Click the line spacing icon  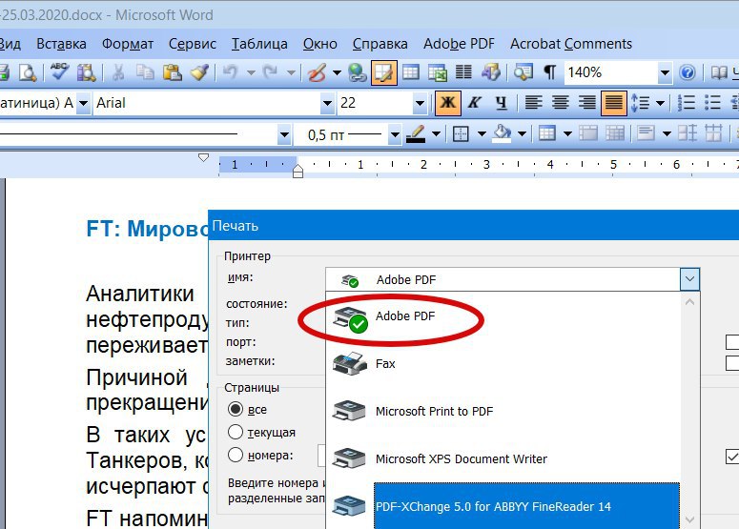(x=640, y=103)
